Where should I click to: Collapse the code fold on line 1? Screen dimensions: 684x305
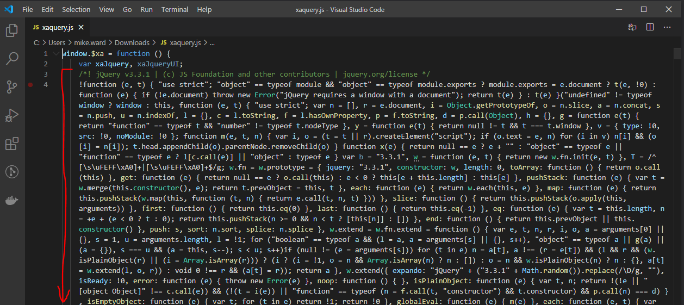(55, 53)
